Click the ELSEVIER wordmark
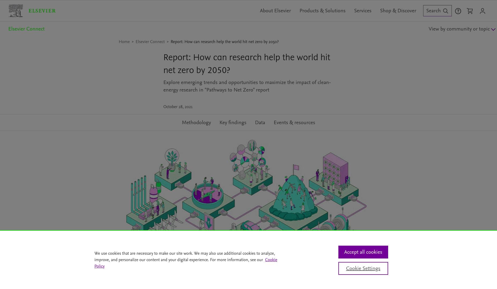Image resolution: width=497 pixels, height=289 pixels. [42, 11]
